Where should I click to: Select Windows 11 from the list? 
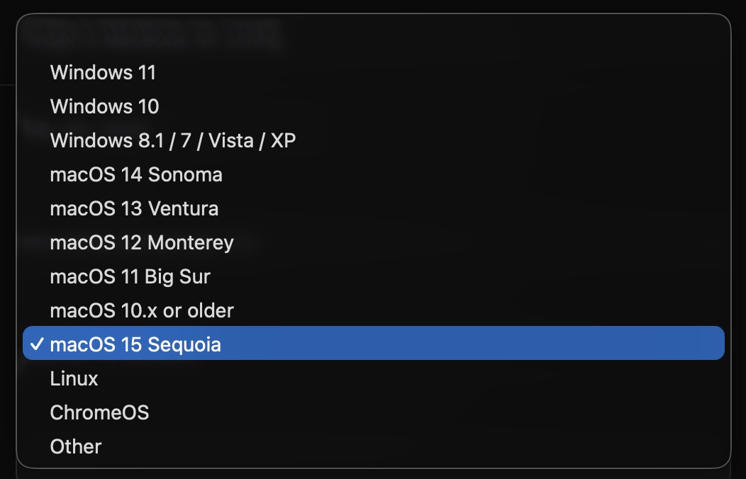[103, 72]
